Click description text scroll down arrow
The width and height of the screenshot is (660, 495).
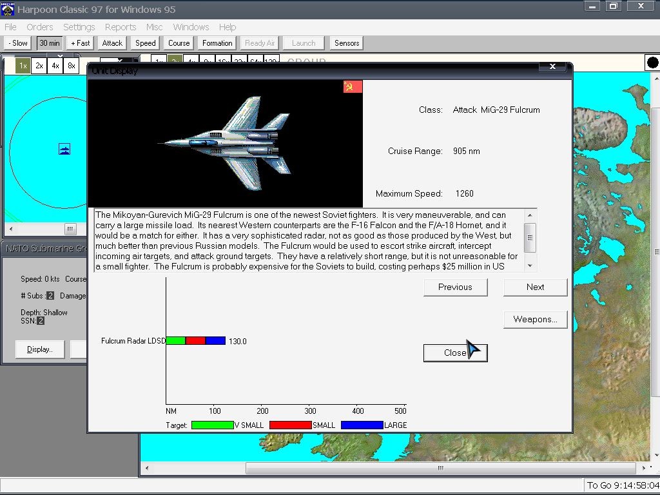point(530,266)
